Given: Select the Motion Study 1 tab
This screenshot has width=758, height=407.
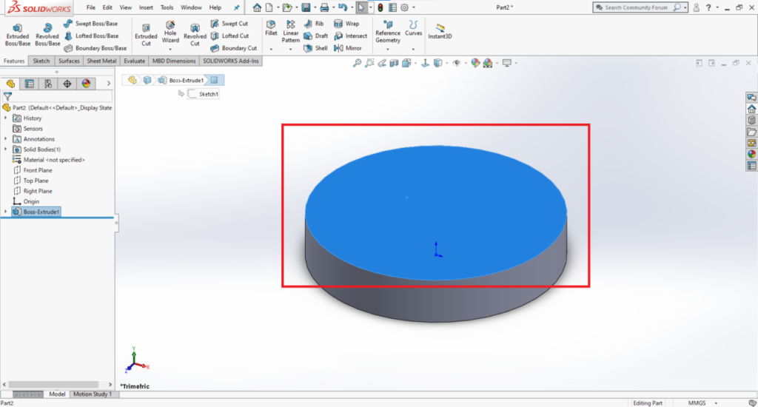Looking at the screenshot, I should (x=93, y=394).
